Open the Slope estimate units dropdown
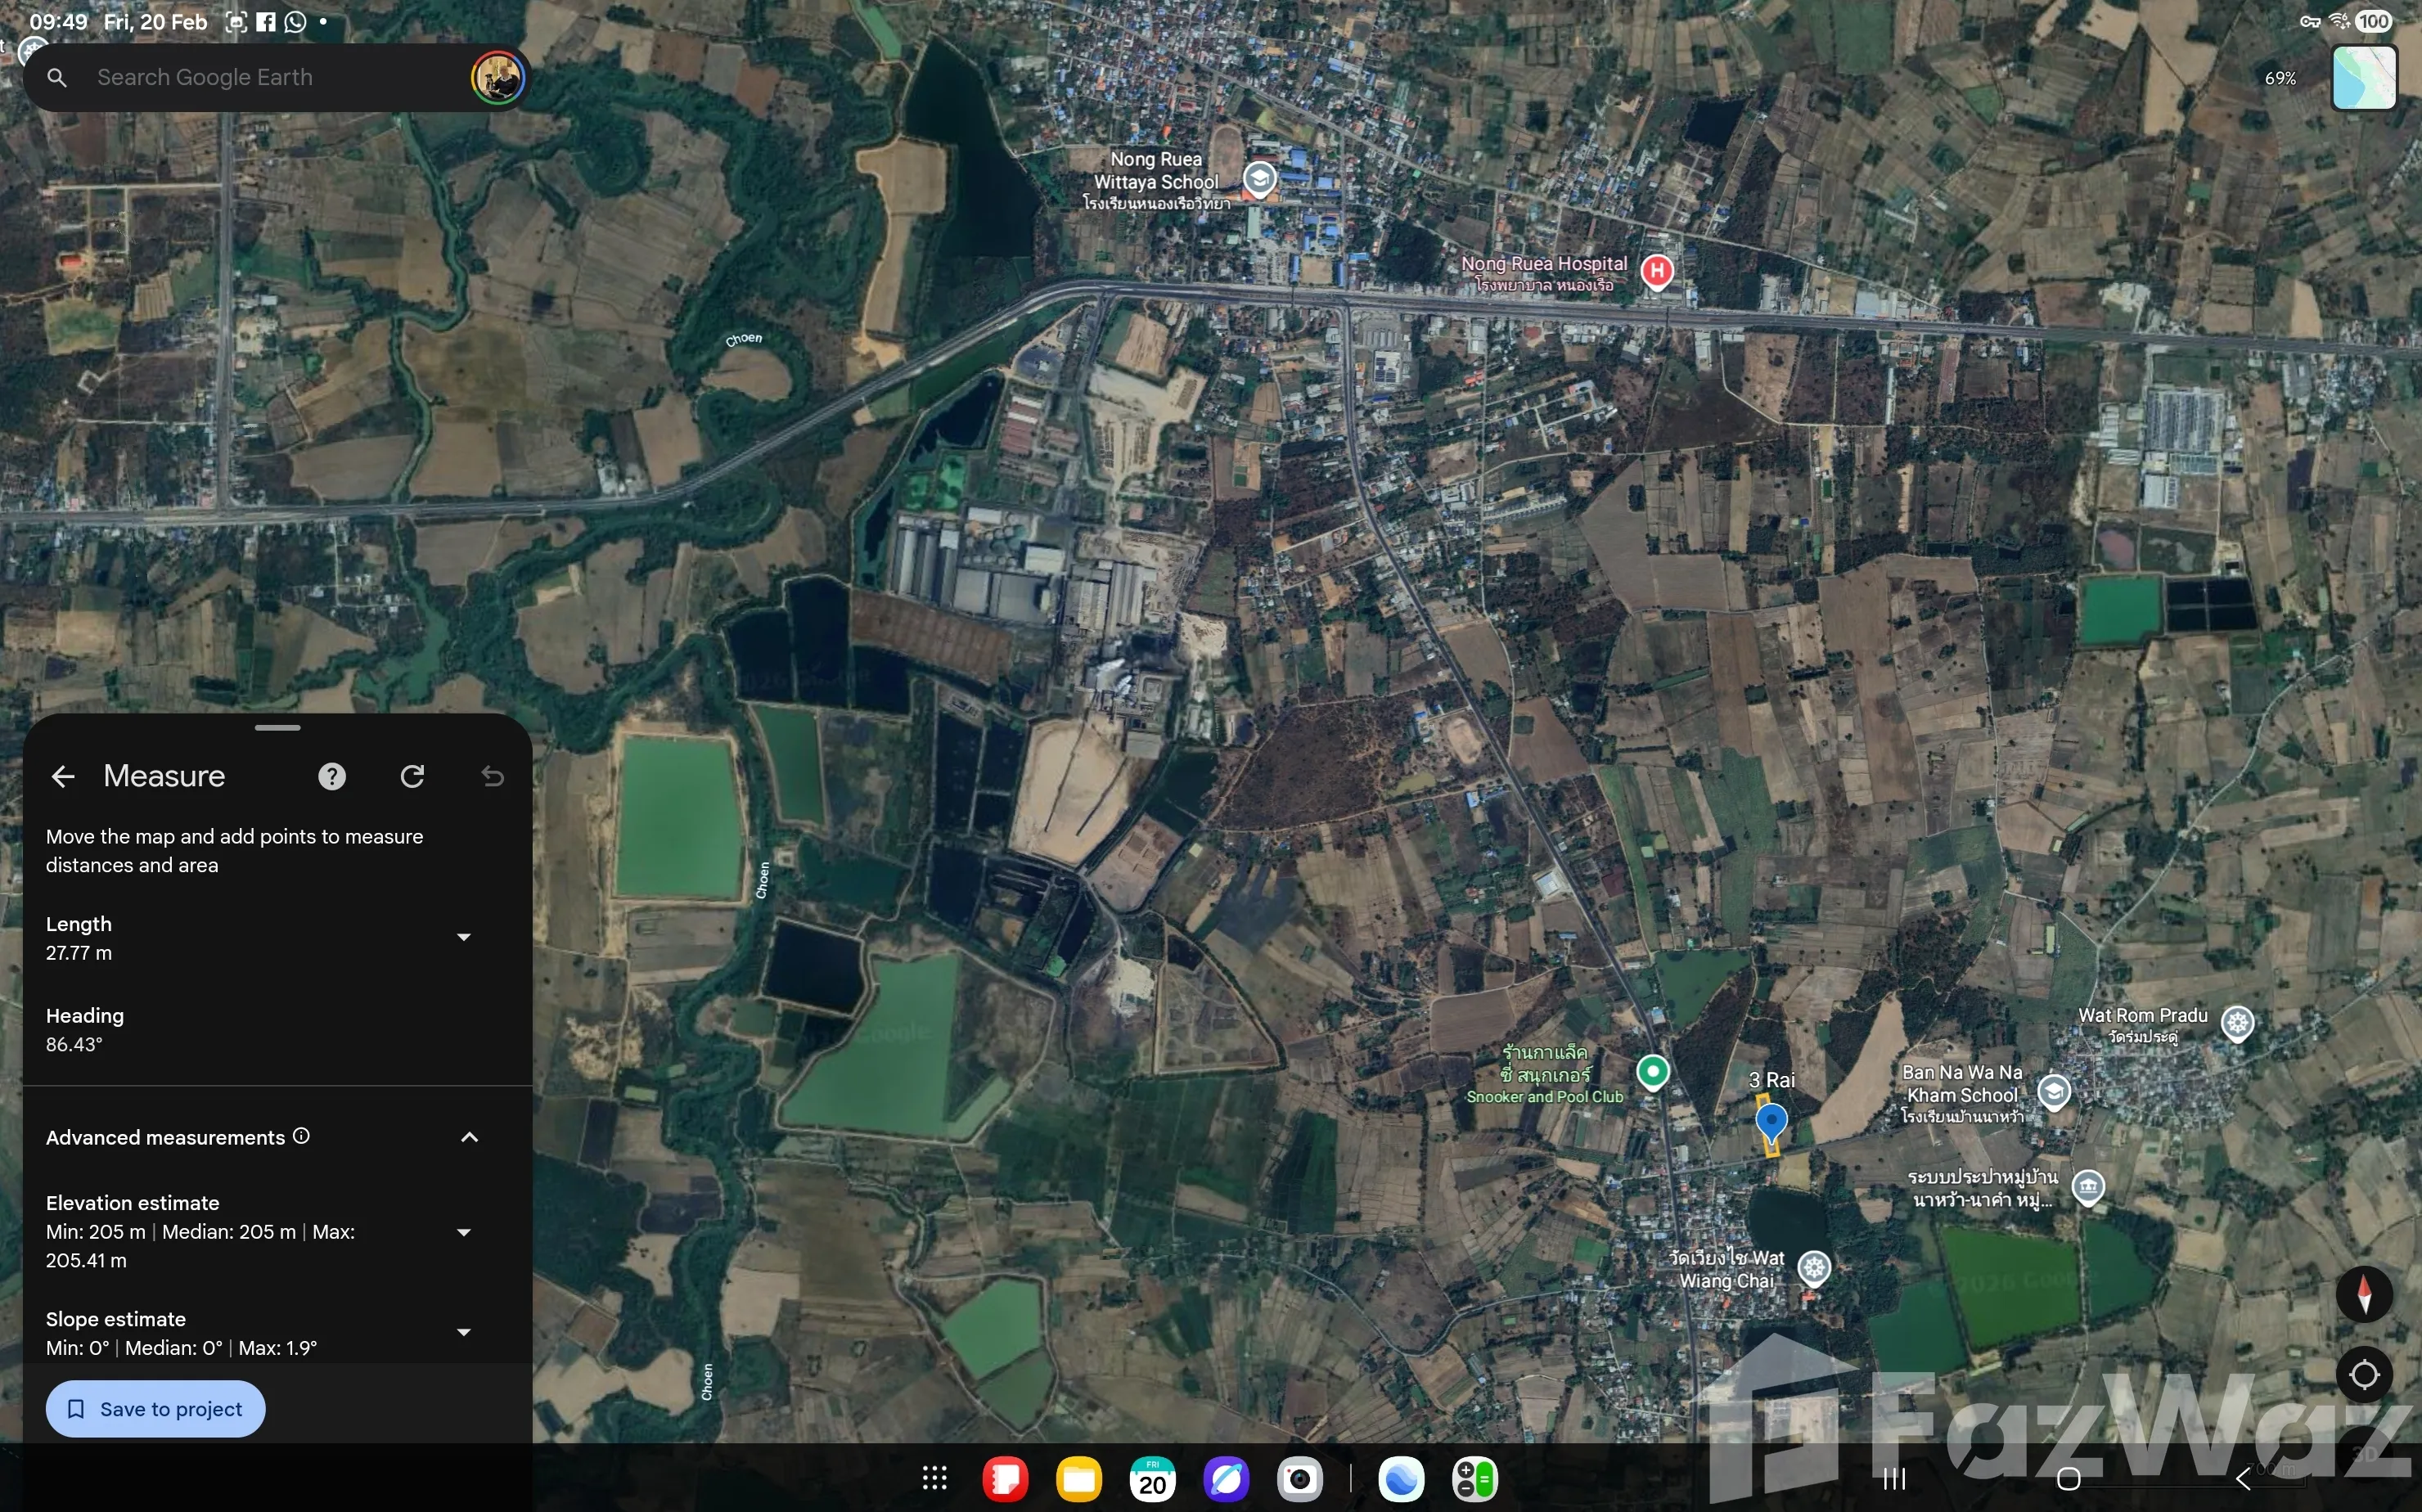The image size is (2422, 1512). coord(464,1333)
